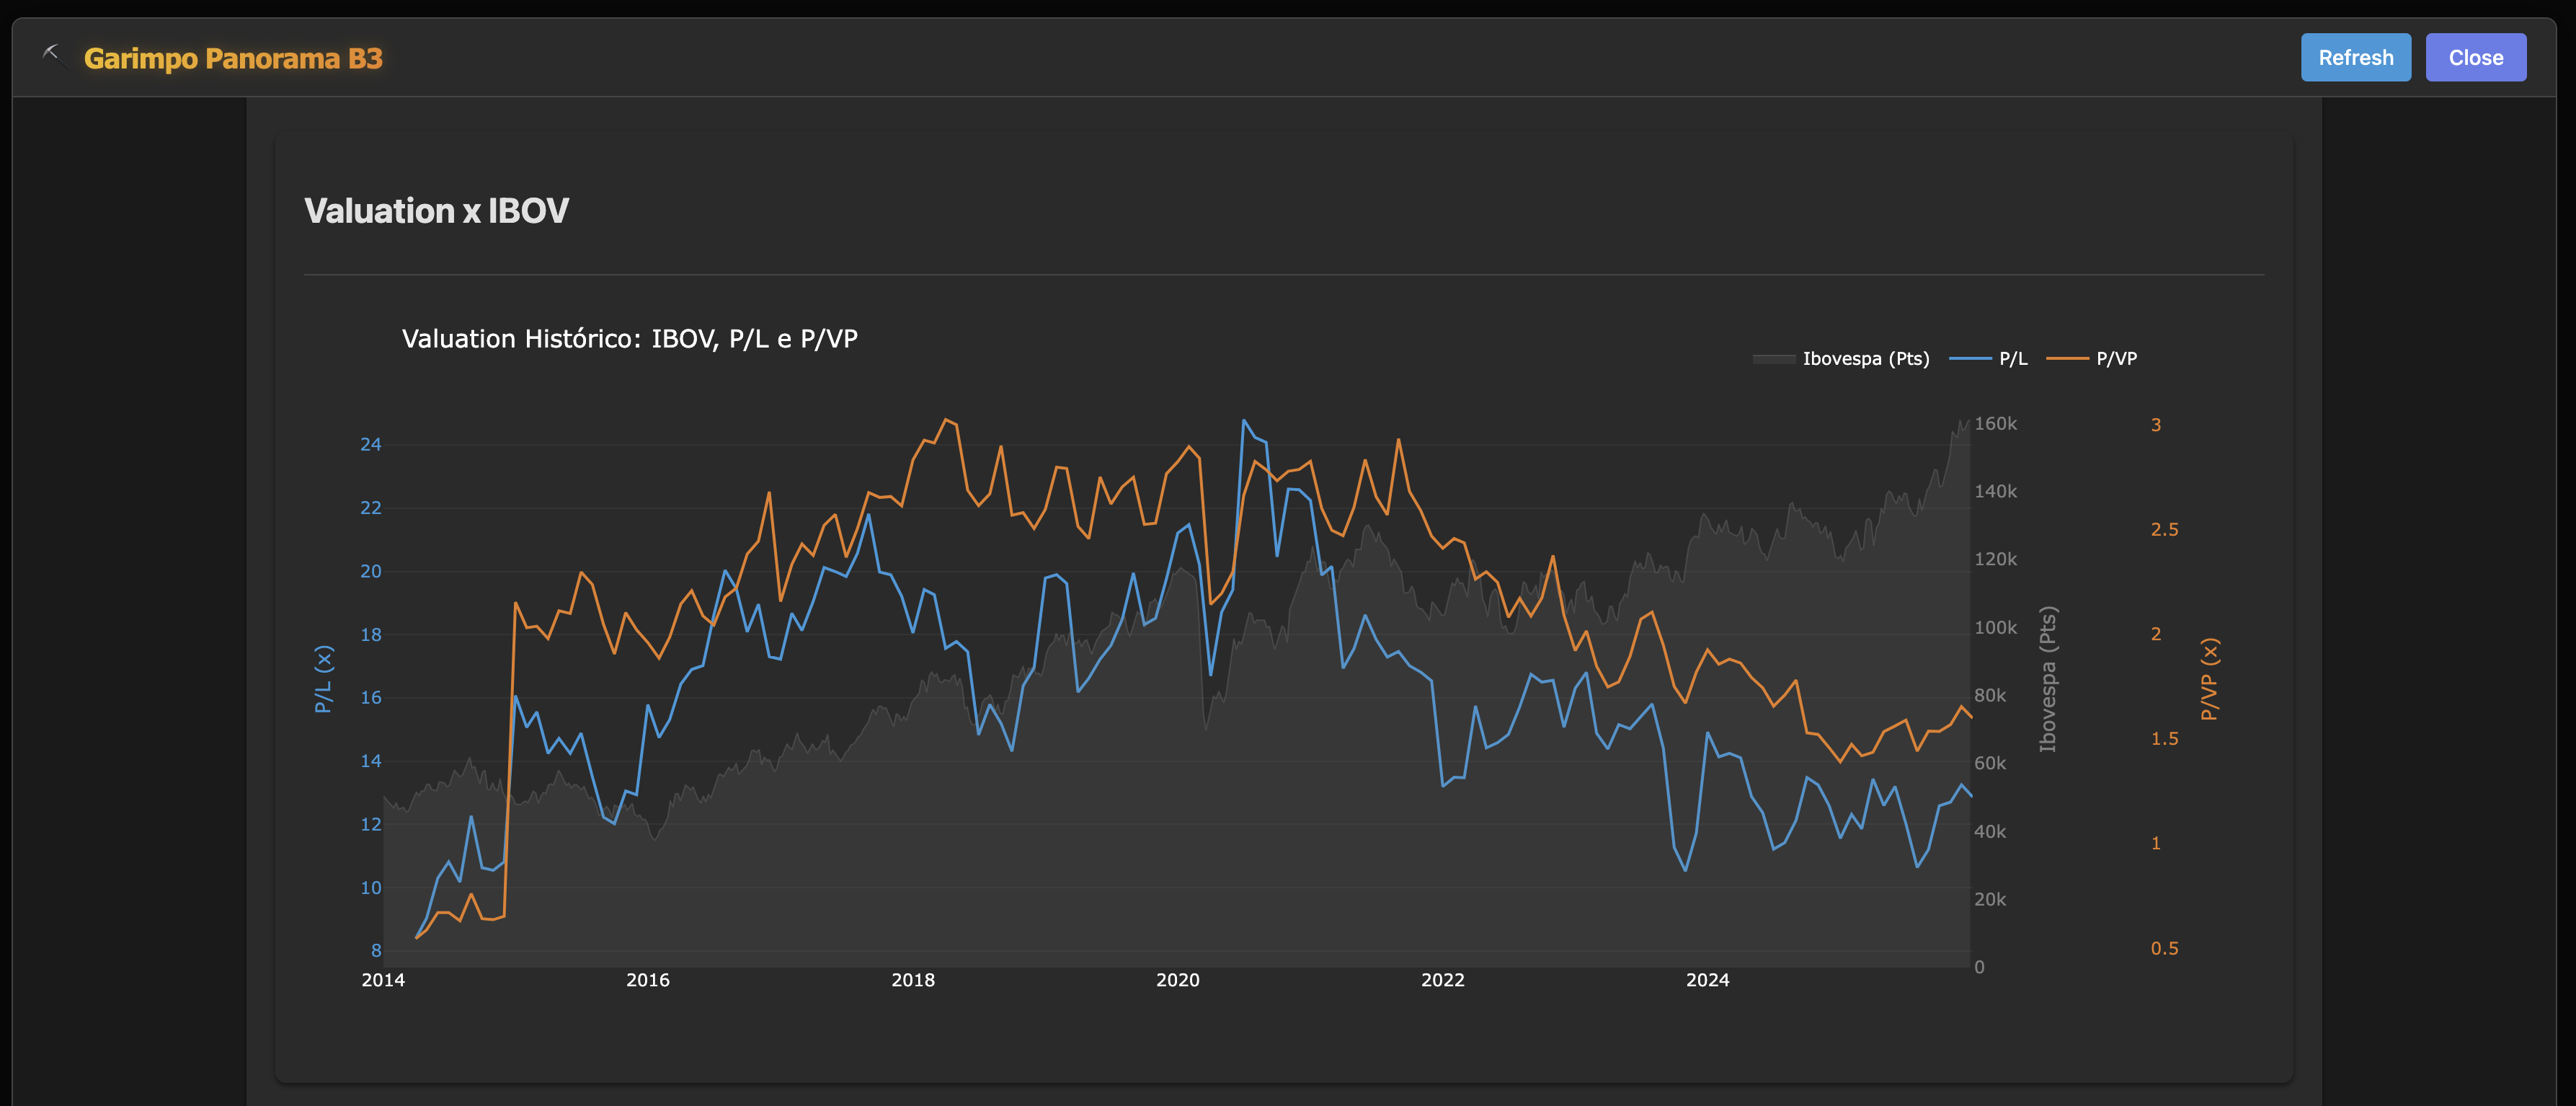Click the 160k Ibovespa axis tick
This screenshot has width=2576, height=1106.
click(x=1995, y=424)
